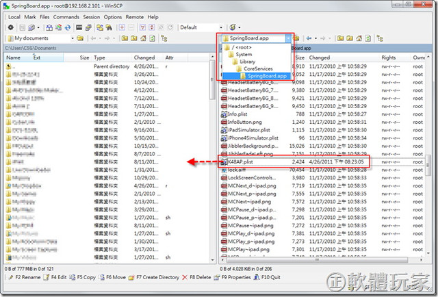
Task: Click the F10 Quit button
Action: coord(267,277)
